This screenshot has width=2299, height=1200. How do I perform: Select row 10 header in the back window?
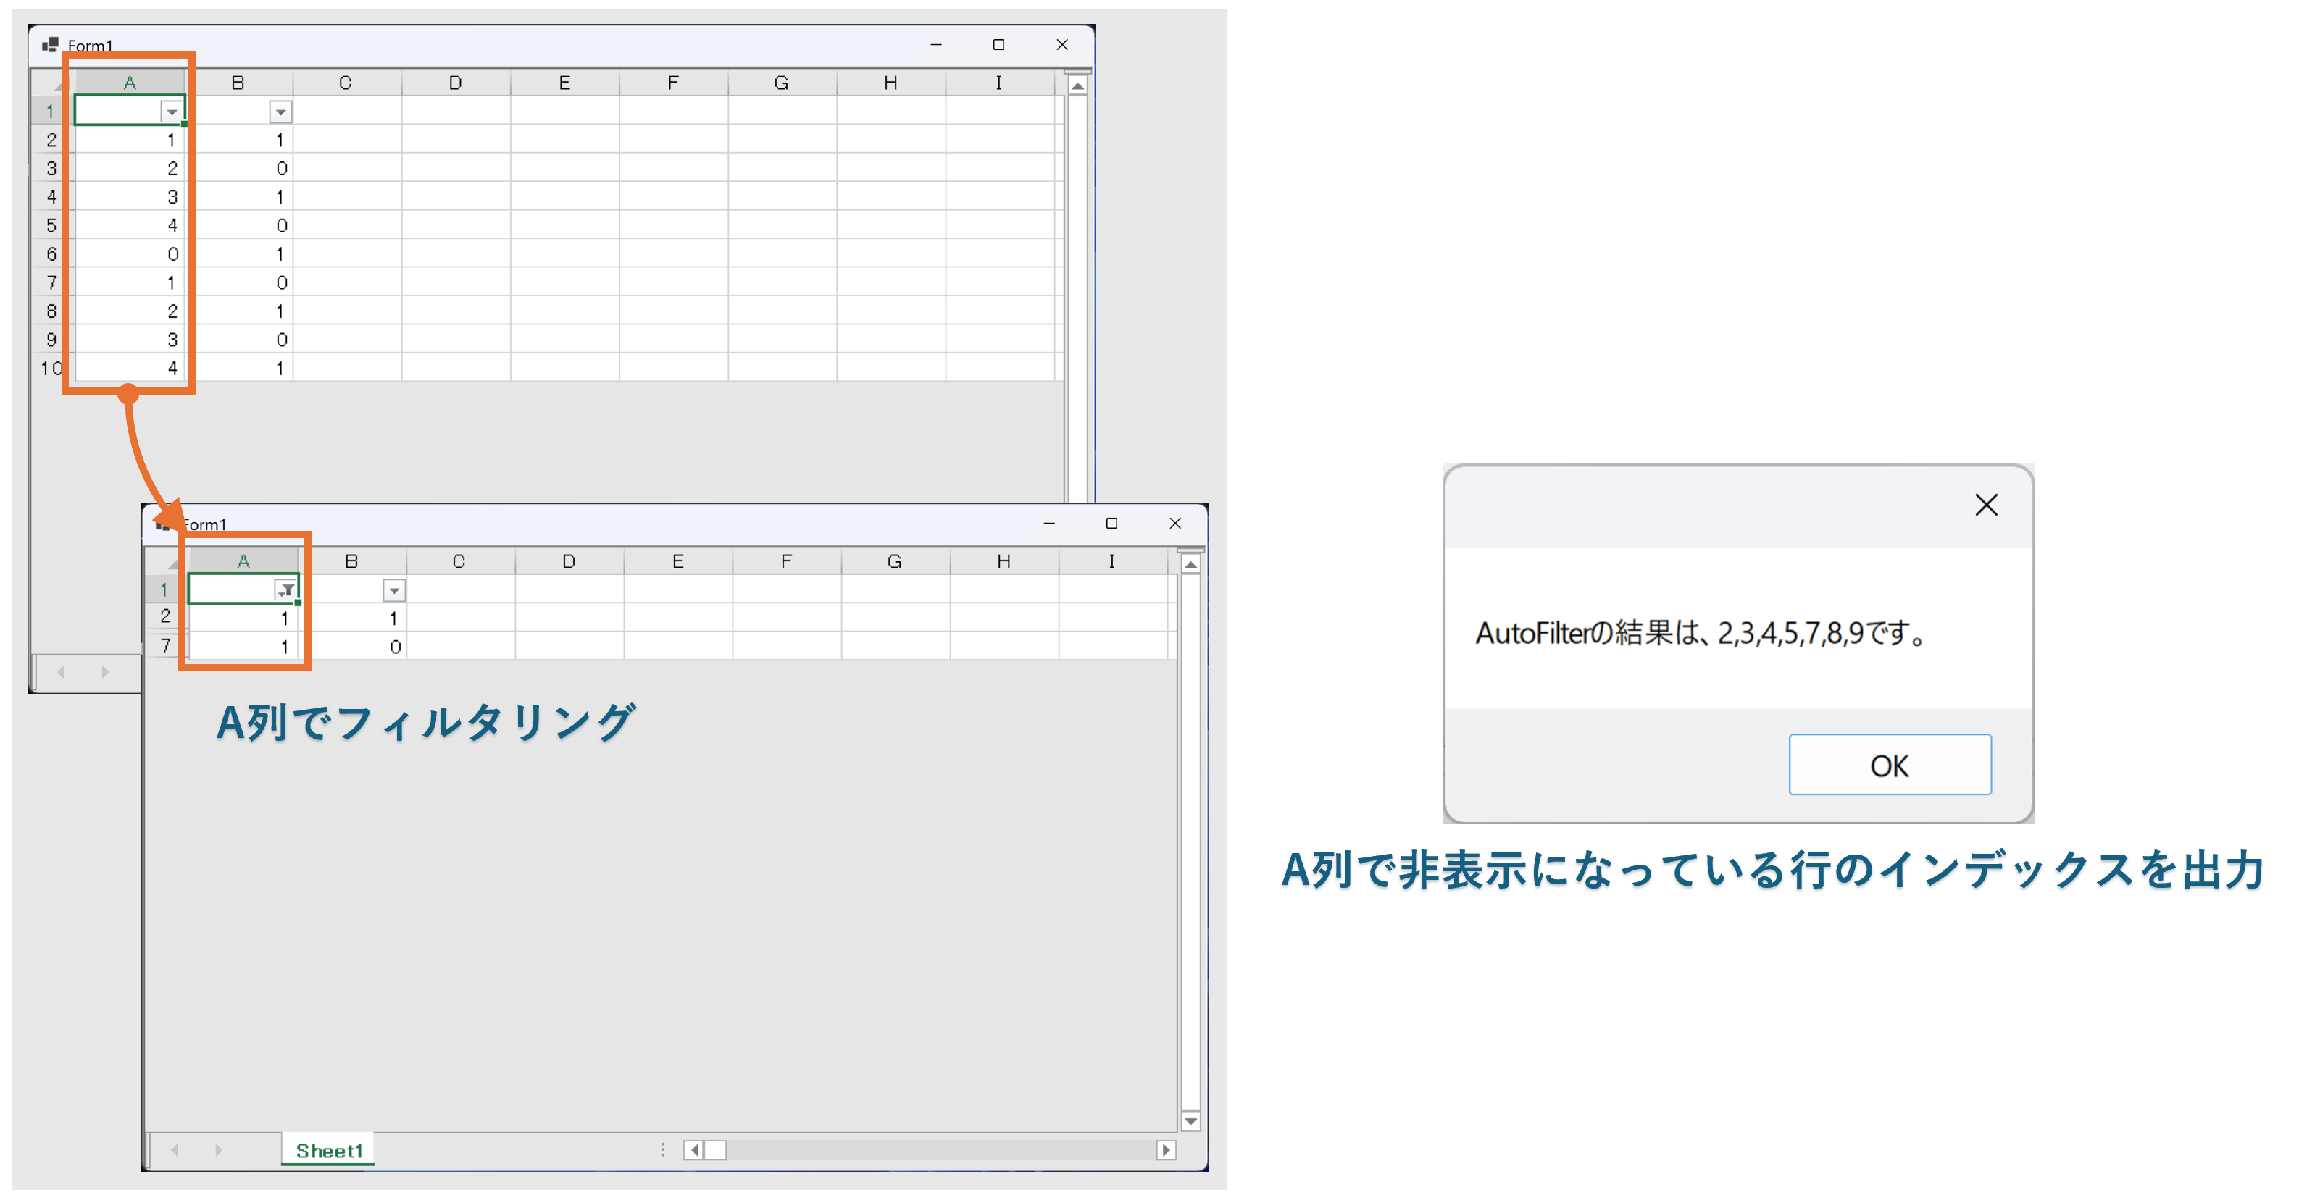point(51,369)
